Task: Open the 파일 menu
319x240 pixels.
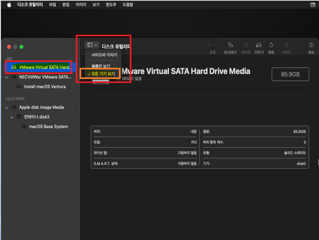Action: pyautogui.click(x=52, y=4)
